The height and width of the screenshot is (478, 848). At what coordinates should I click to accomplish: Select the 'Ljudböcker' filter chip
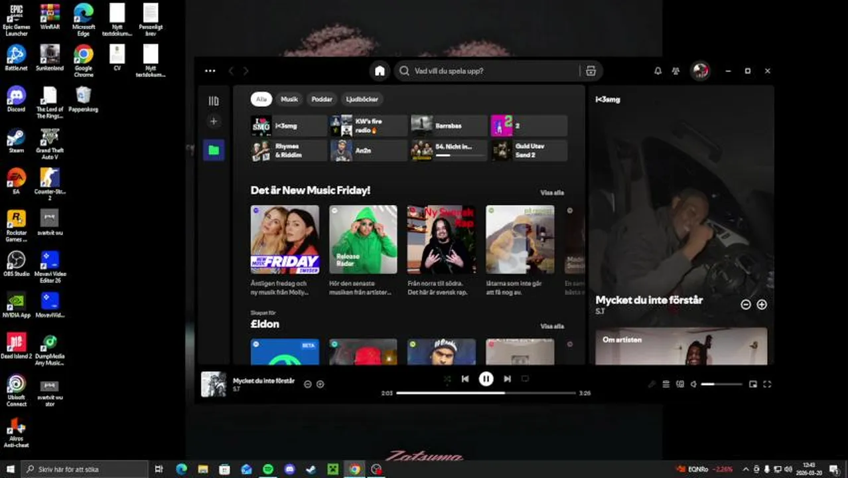(x=362, y=99)
